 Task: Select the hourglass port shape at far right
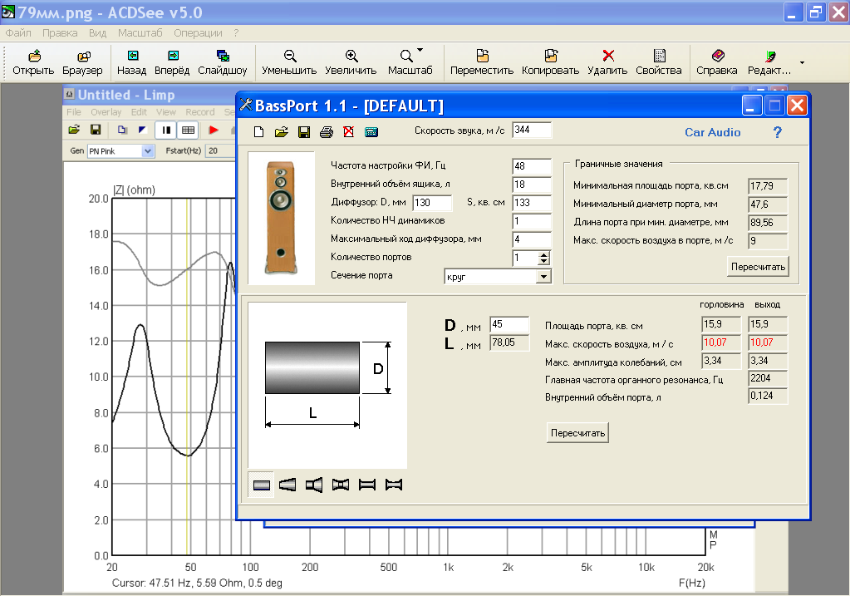coord(394,485)
